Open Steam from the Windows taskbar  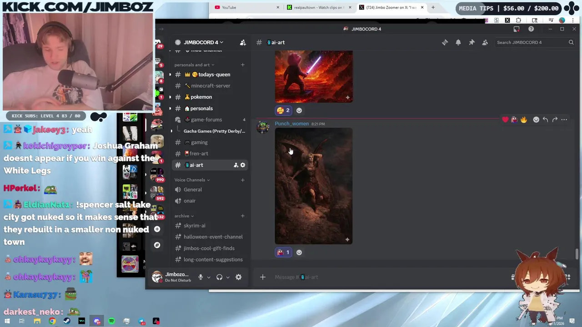(67, 321)
